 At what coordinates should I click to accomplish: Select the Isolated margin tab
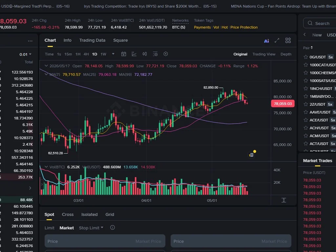click(89, 215)
